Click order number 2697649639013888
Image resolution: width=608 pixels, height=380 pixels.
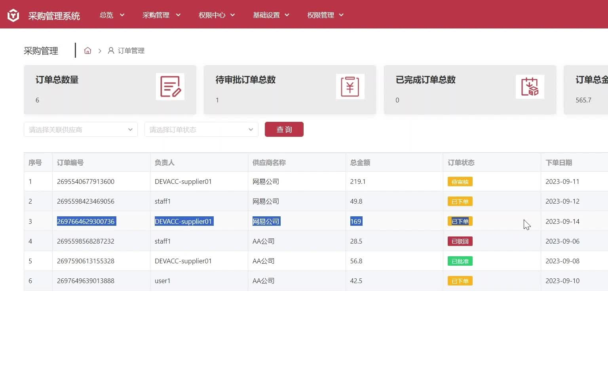point(85,281)
